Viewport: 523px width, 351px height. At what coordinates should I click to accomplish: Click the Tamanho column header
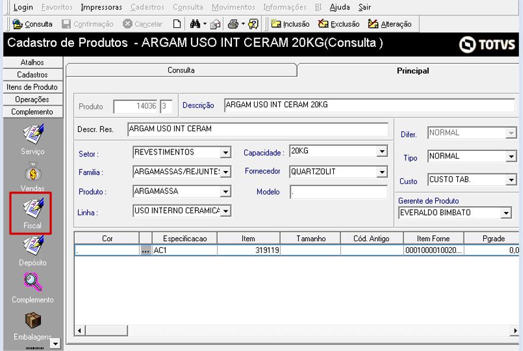point(311,238)
